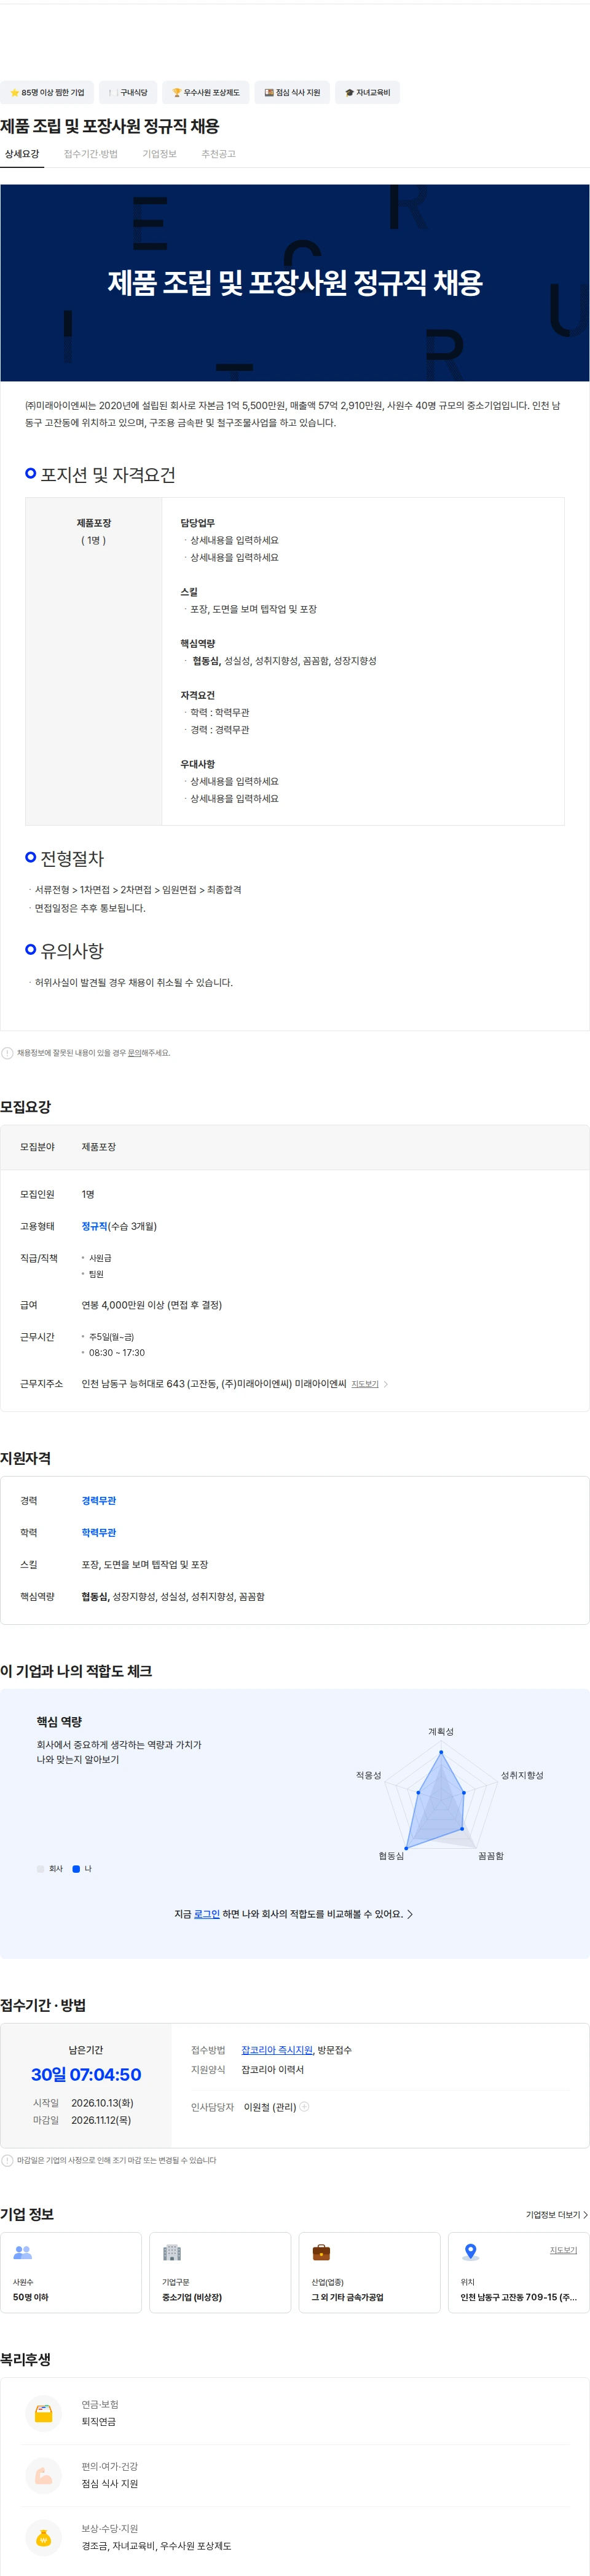Click the 성취지향성 label on radar chart
Viewport: 590px width, 2576px height.
[522, 1775]
